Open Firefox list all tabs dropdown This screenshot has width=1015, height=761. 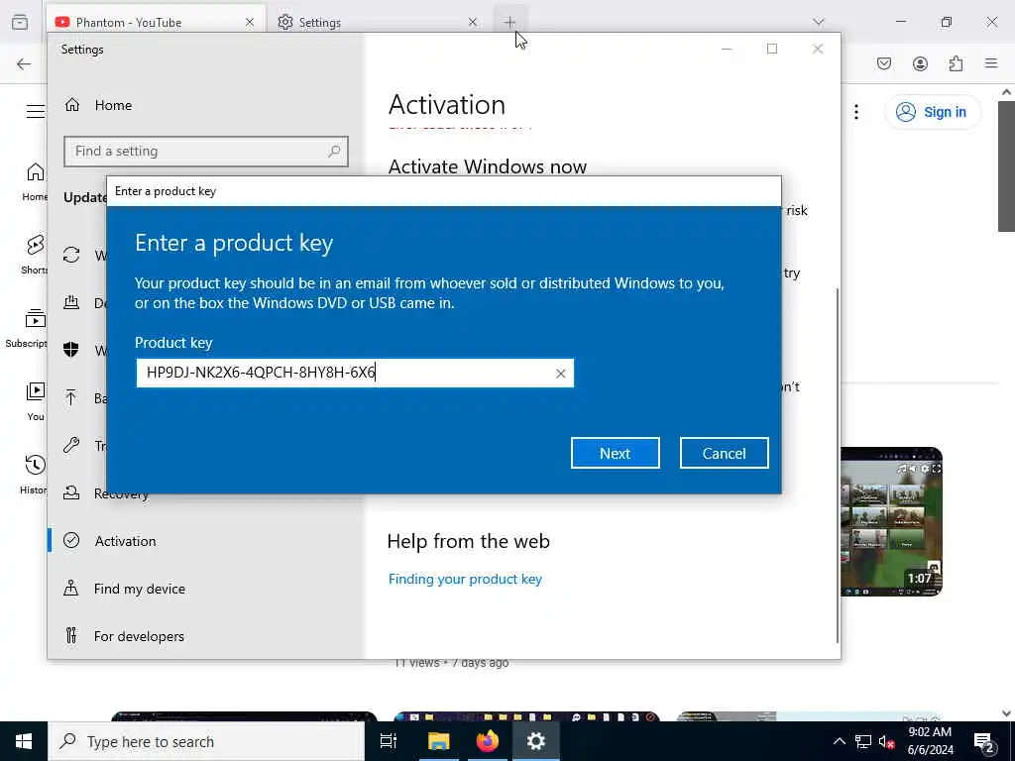tap(819, 22)
